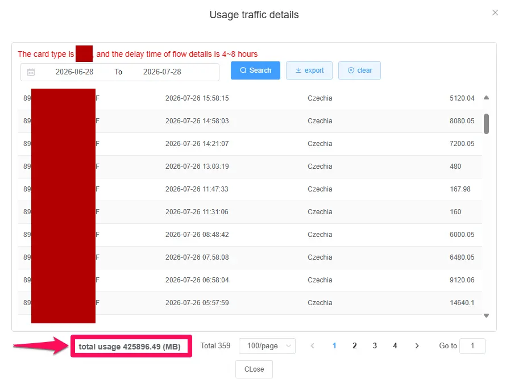The width and height of the screenshot is (506, 379).
Task: Select timestamp 2026-07-26 13:03:19
Action: pyautogui.click(x=197, y=166)
